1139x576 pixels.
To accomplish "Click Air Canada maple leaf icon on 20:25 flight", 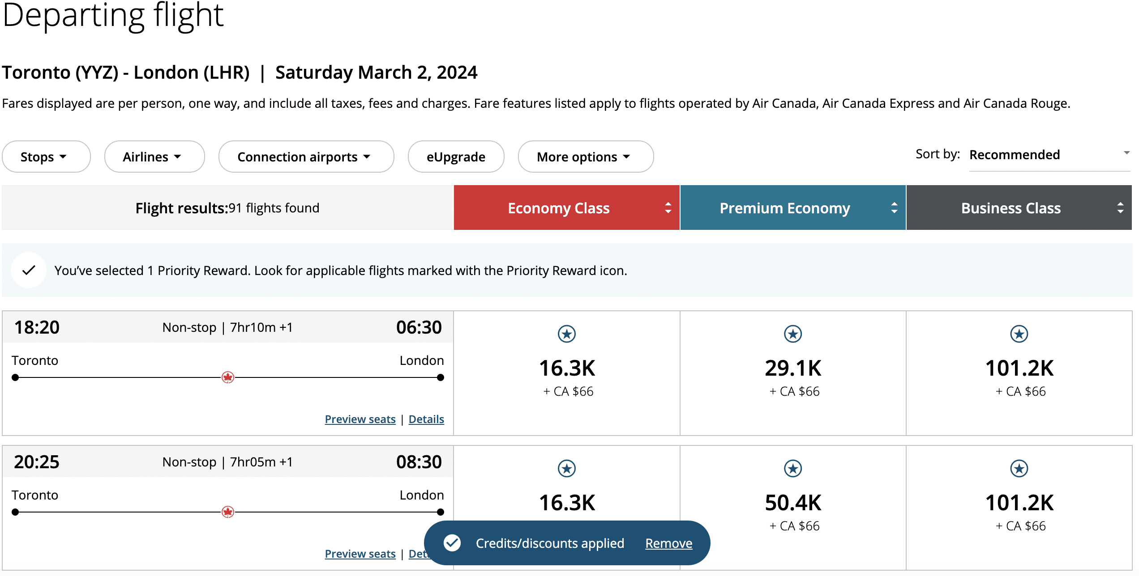I will point(228,512).
